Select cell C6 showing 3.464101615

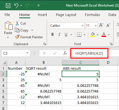(81, 97)
